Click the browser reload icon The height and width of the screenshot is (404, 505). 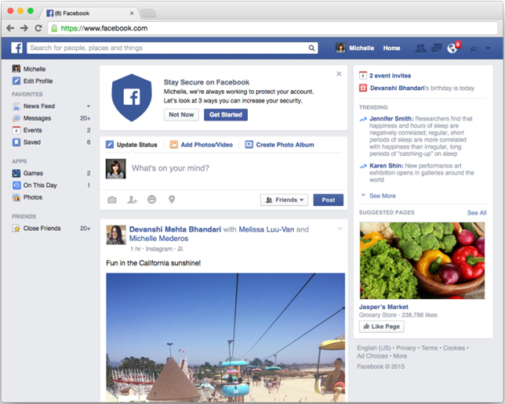pyautogui.click(x=38, y=28)
